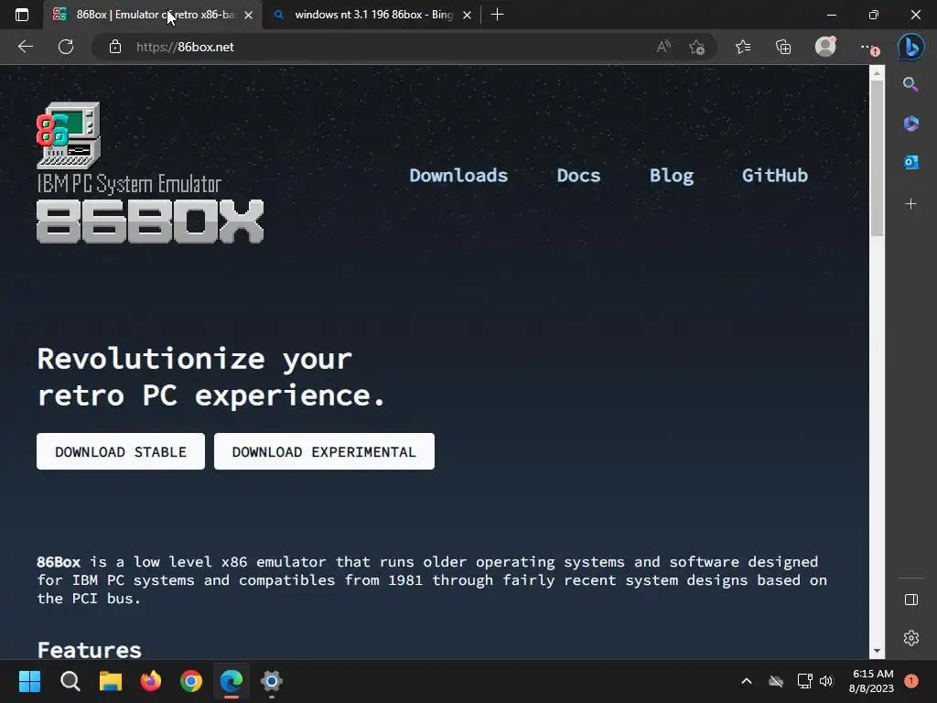Open the sidebar Search tool

coord(910,84)
